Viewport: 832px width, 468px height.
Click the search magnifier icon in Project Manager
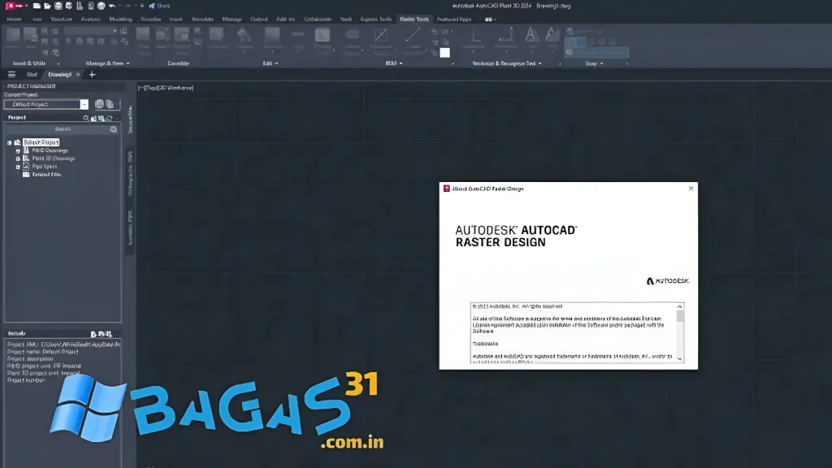point(113,129)
